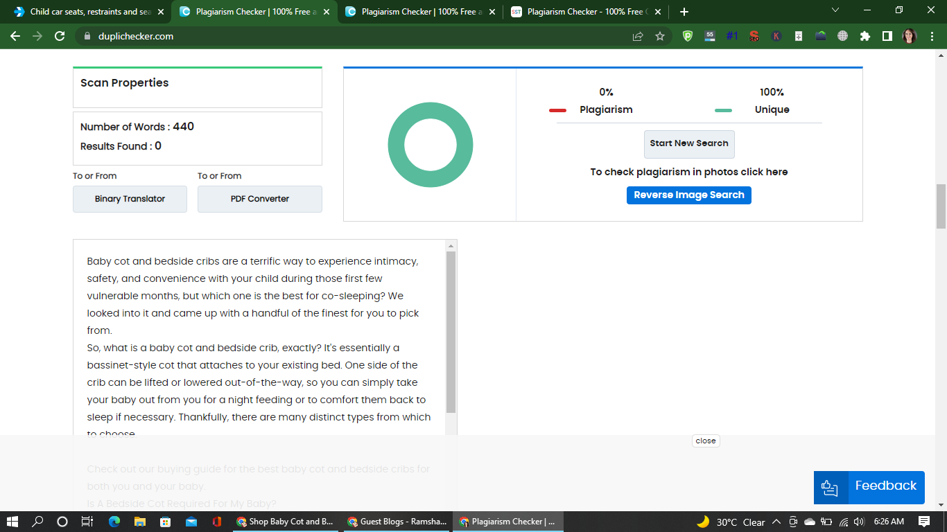Close the Child car seats tab
The height and width of the screenshot is (532, 947).
[161, 12]
